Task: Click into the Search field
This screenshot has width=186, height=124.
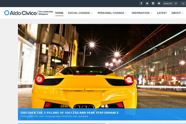Action: [170, 3]
